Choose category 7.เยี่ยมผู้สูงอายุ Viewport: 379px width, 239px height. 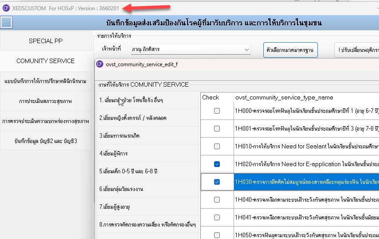114,207
